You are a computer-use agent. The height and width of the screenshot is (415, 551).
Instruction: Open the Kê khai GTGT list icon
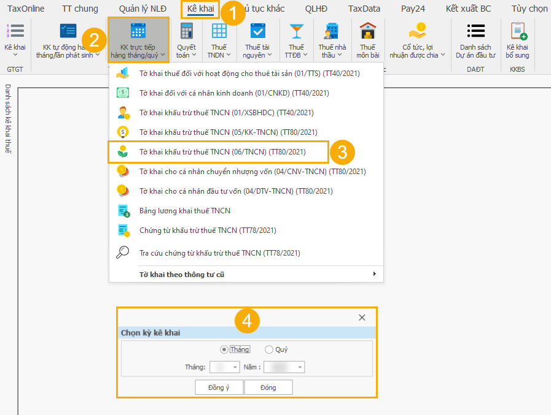coord(15,31)
